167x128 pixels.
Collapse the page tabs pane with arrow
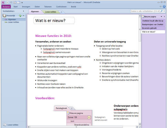[x=164, y=17]
